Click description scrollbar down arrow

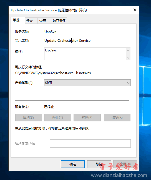128,58
